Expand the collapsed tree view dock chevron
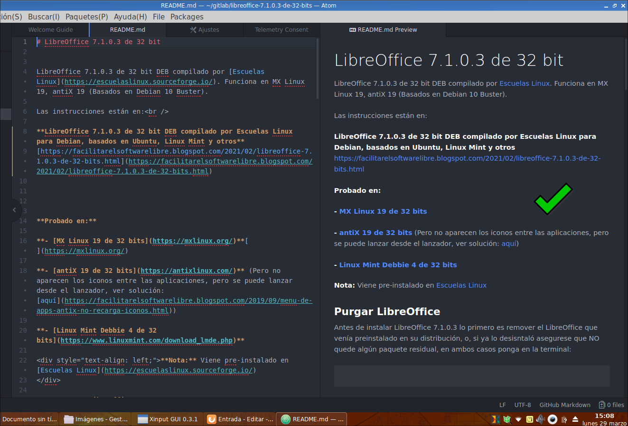 pyautogui.click(x=14, y=209)
